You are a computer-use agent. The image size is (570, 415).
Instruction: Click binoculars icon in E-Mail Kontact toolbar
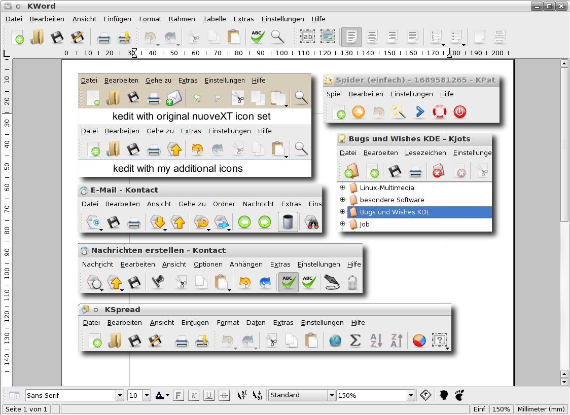click(312, 222)
